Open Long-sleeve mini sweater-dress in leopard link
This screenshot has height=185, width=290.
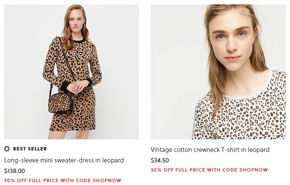coord(64,160)
